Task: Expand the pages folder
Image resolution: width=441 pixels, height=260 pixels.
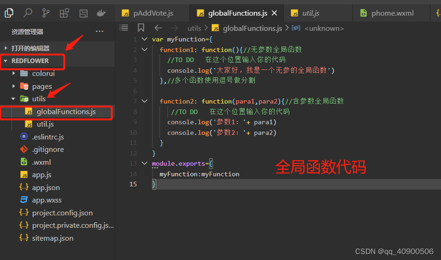Action: pyautogui.click(x=41, y=86)
